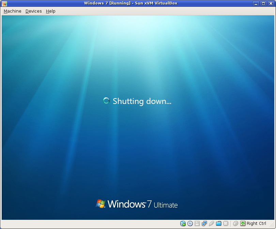Click the USB devices status icon
Image resolution: width=276 pixels, height=229 pixels.
pyautogui.click(x=211, y=224)
